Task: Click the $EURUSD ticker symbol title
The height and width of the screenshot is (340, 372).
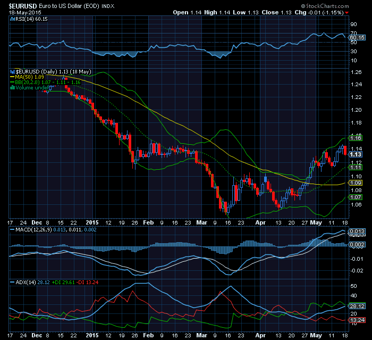Action: [x=18, y=4]
